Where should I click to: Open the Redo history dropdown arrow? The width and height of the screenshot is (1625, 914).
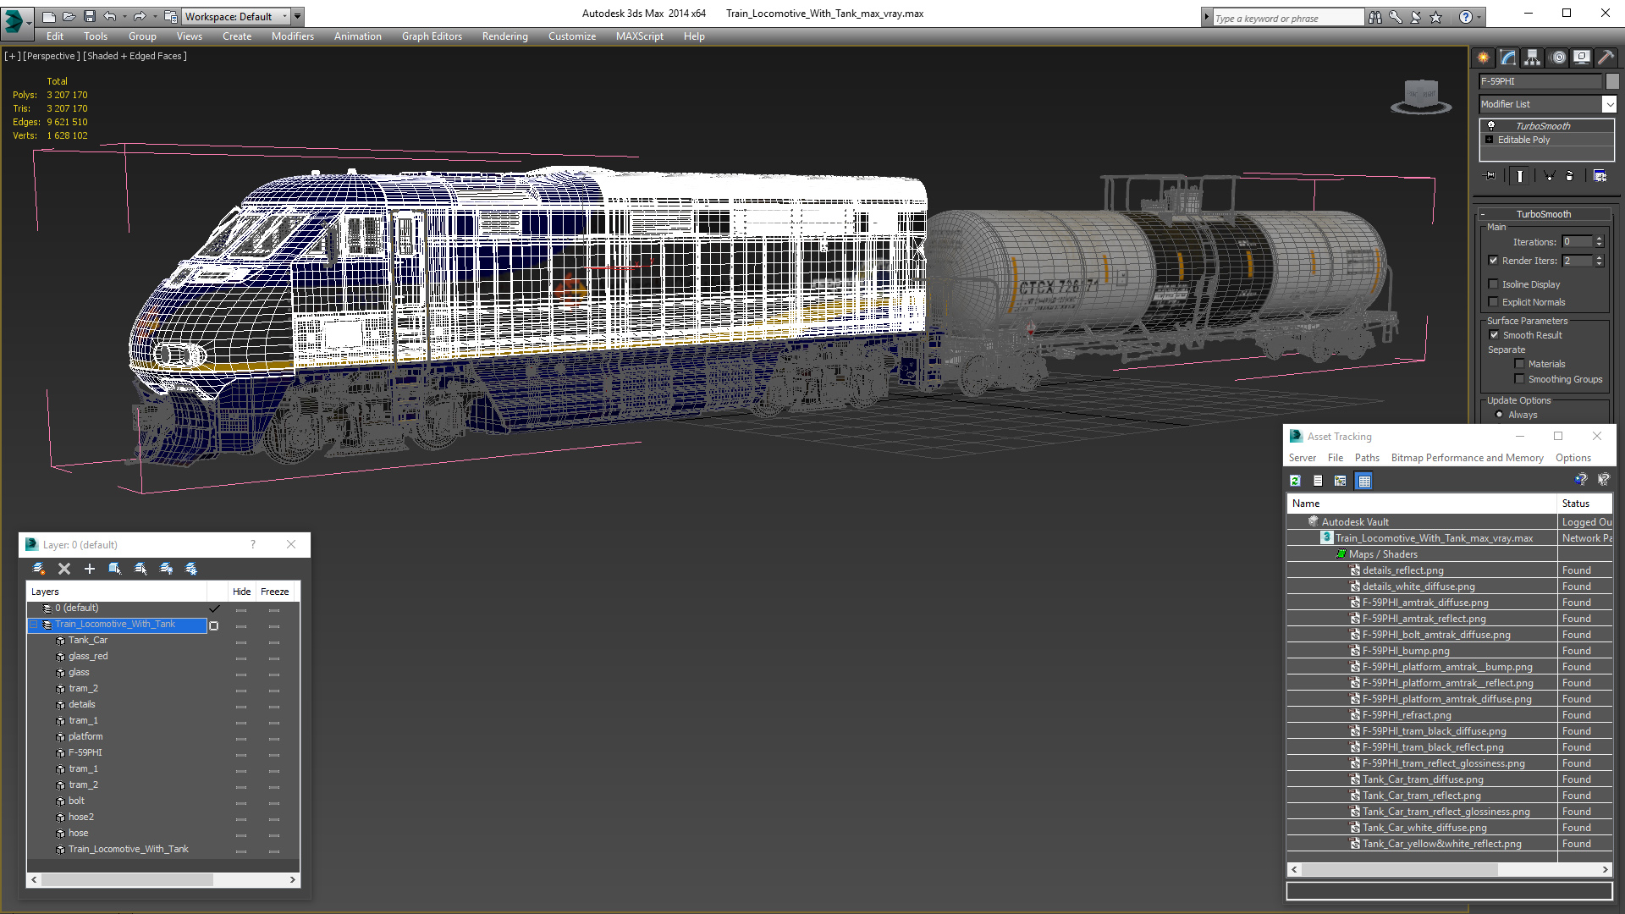[x=154, y=16]
